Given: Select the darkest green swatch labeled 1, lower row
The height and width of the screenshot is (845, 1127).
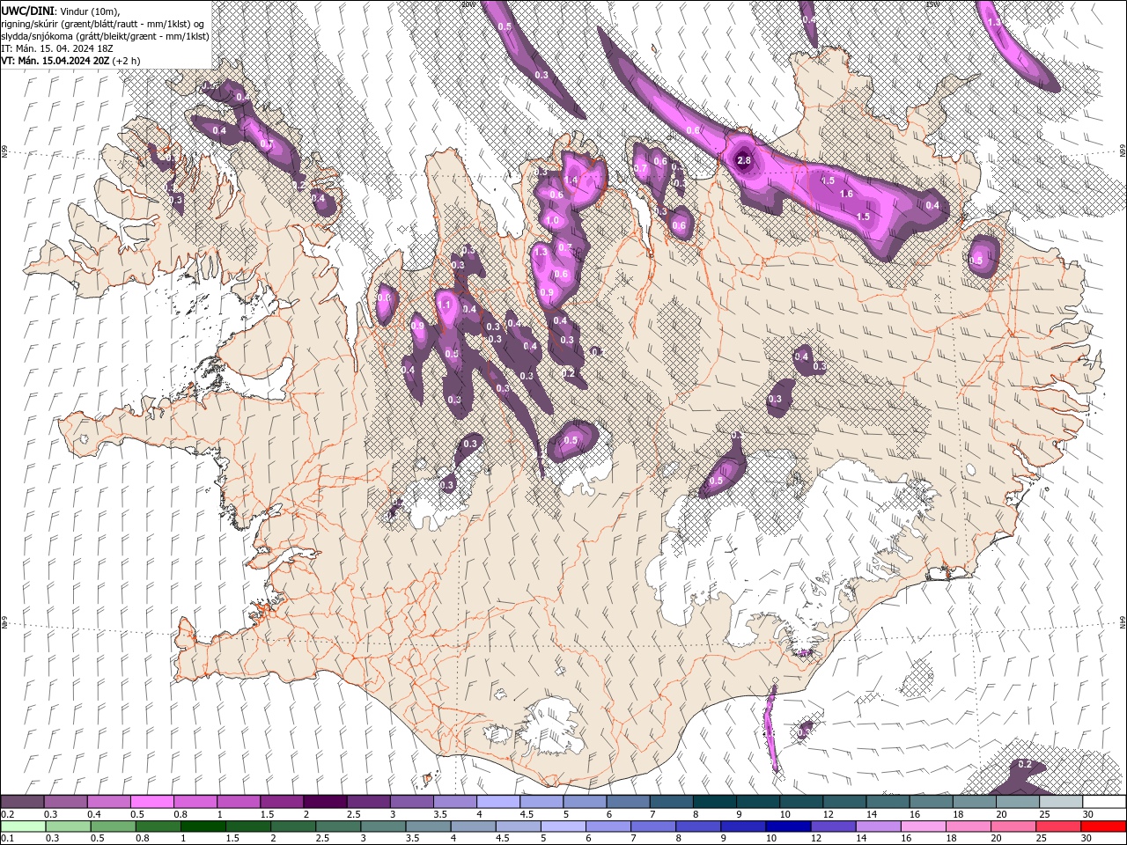Looking at the screenshot, I should coord(203,827).
